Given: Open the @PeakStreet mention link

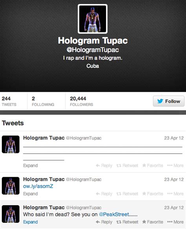Looking at the screenshot, I should (114, 214).
